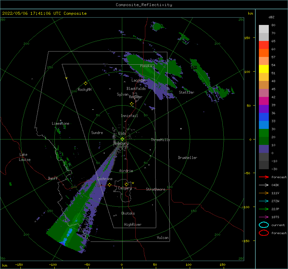The width and height of the screenshot is (288, 269).
Task: Click the 2022/05/06 17:41:06 UTC timestamp
Action: pyautogui.click(x=28, y=13)
